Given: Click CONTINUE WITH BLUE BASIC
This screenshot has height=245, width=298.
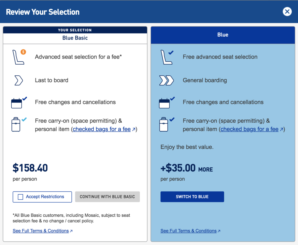Looking at the screenshot, I should click(107, 197).
